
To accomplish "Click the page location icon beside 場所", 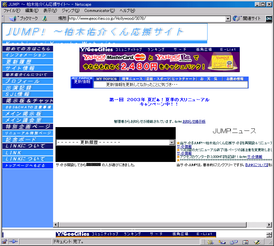I will pyautogui.click(x=45, y=18).
